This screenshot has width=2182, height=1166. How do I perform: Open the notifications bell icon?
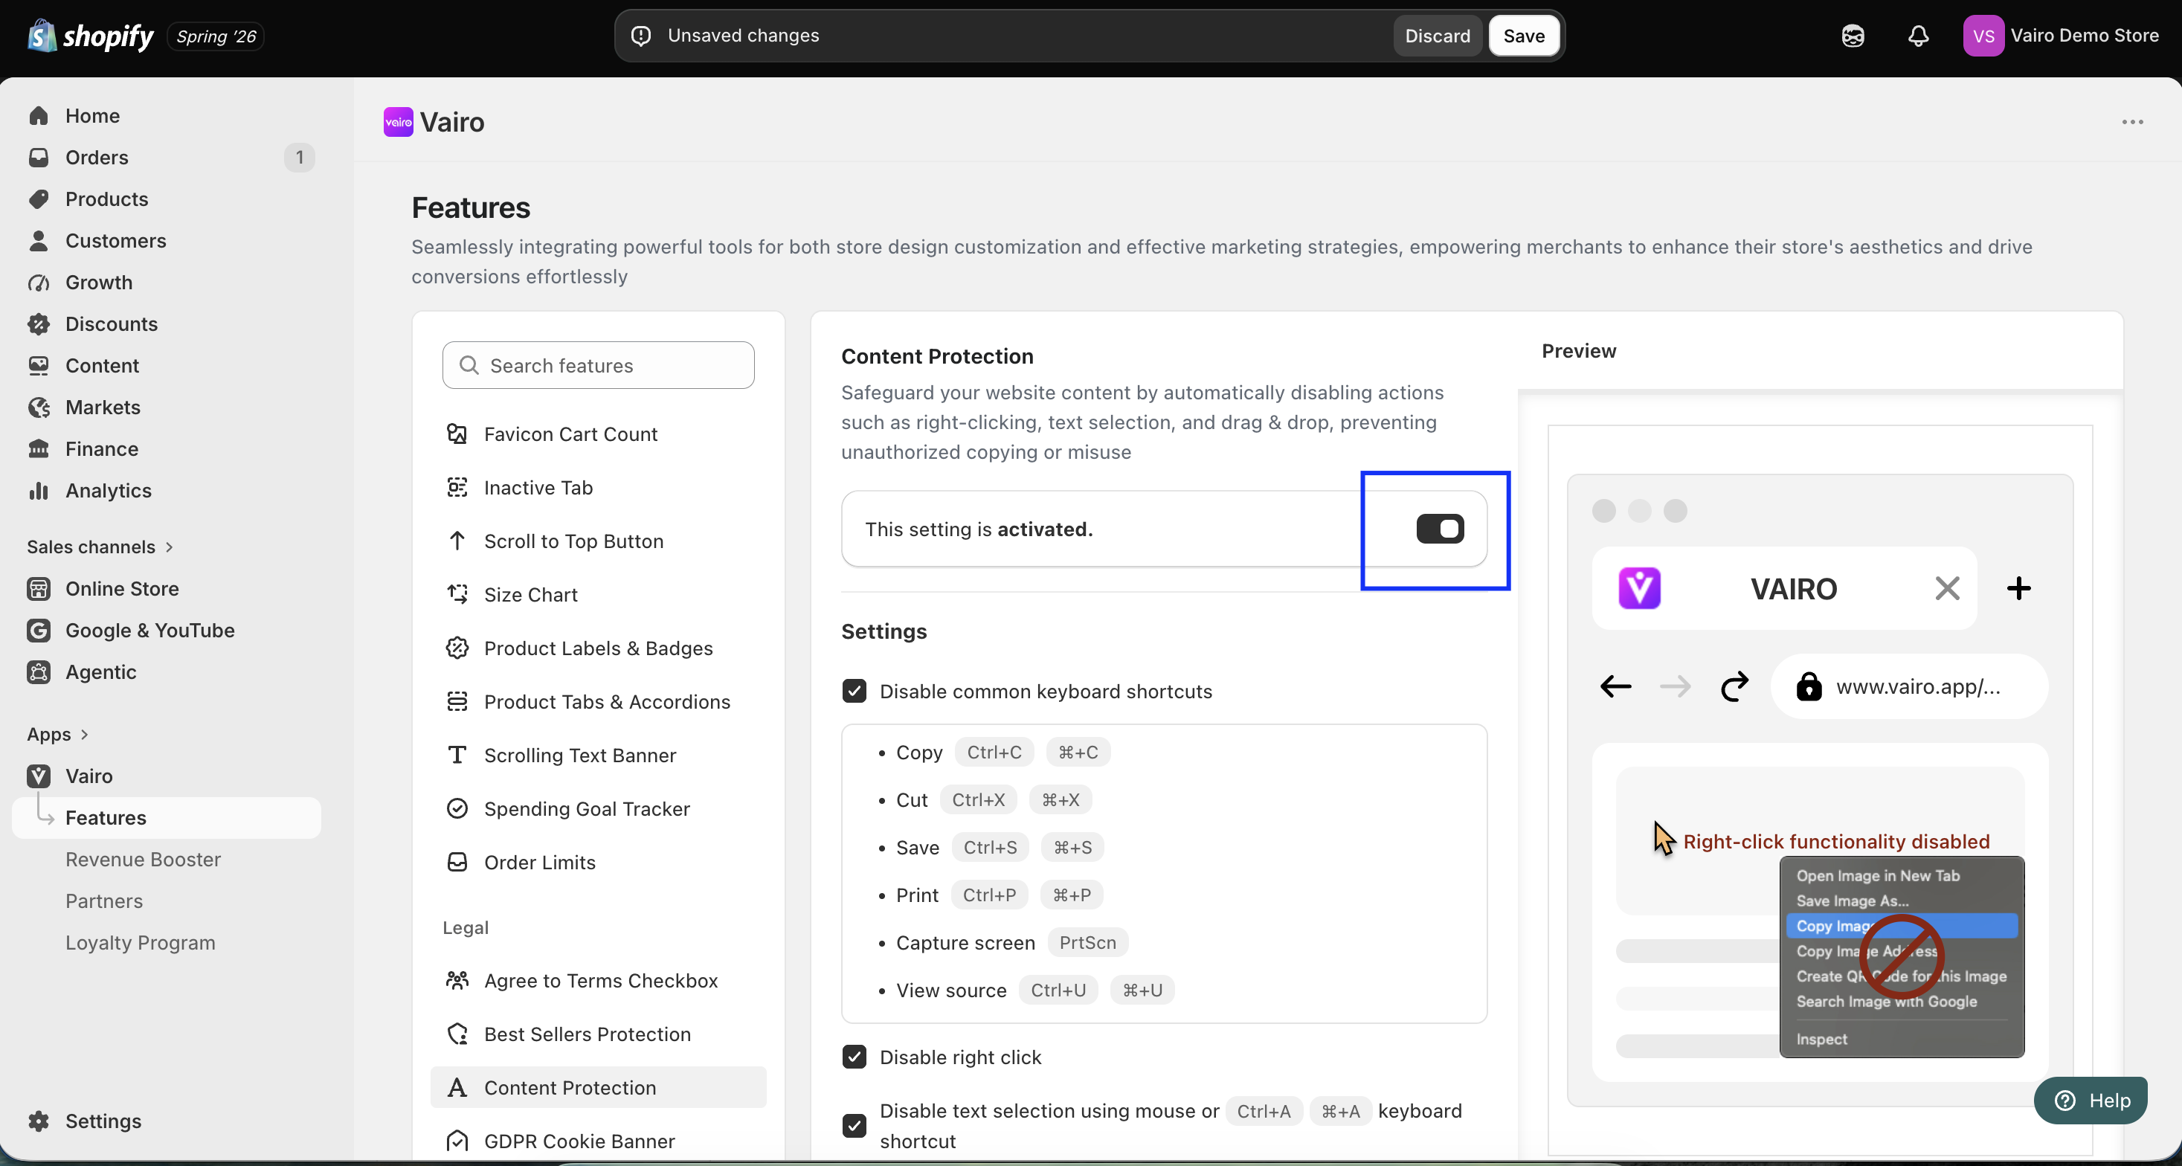tap(1918, 36)
